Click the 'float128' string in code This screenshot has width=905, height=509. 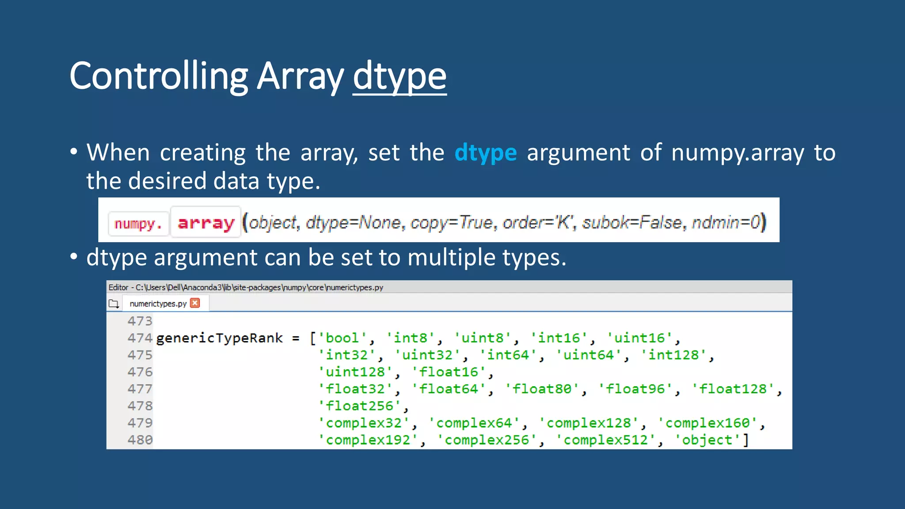pyautogui.click(x=733, y=389)
